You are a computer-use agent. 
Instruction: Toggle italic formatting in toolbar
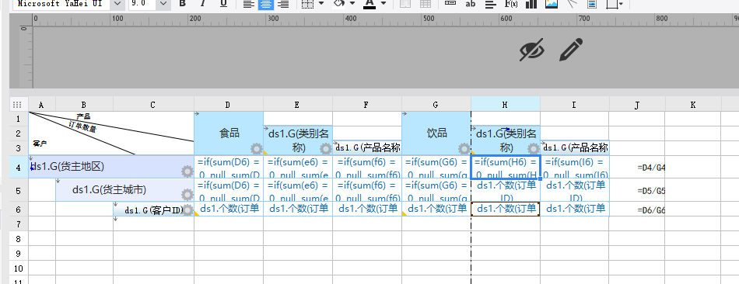click(203, 4)
